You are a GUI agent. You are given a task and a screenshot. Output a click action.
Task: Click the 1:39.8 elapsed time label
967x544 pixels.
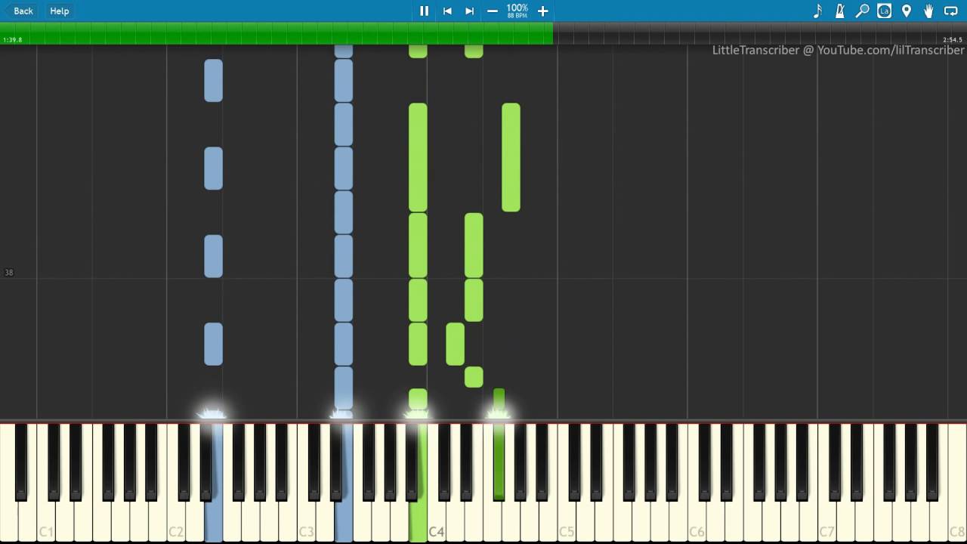click(x=12, y=40)
